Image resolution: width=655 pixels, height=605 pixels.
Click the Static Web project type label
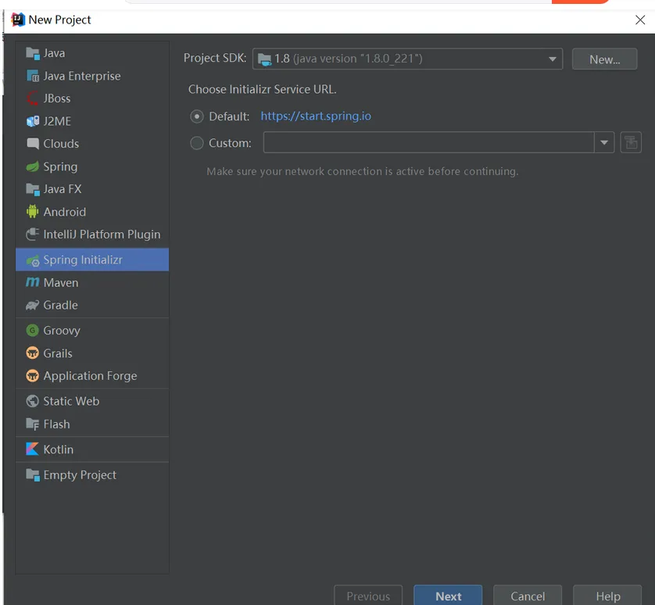pos(71,401)
